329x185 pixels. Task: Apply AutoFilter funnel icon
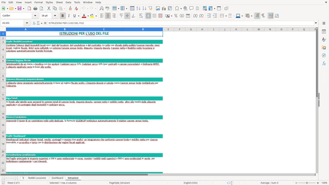tap(151, 8)
